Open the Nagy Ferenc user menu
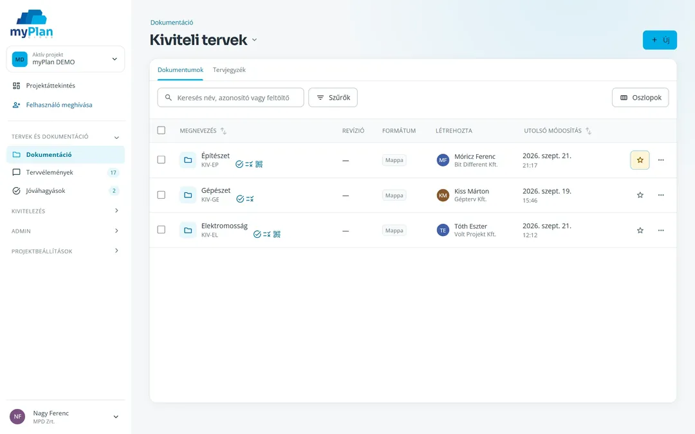 coord(66,417)
